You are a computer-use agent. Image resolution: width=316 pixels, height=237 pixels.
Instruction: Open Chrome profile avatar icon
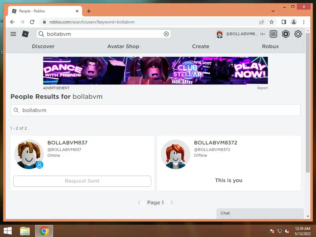click(294, 22)
